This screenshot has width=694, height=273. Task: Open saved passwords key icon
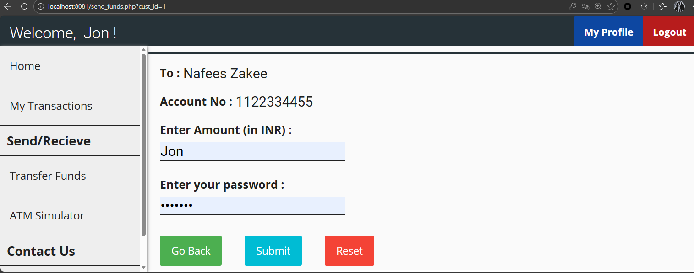click(x=572, y=6)
